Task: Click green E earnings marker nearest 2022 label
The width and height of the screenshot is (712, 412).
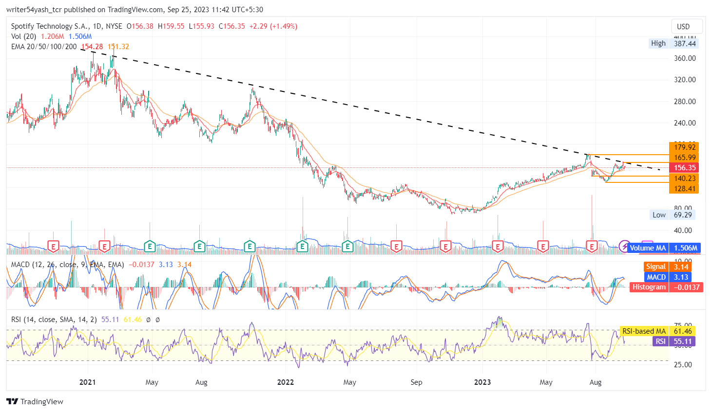Action: [x=302, y=247]
